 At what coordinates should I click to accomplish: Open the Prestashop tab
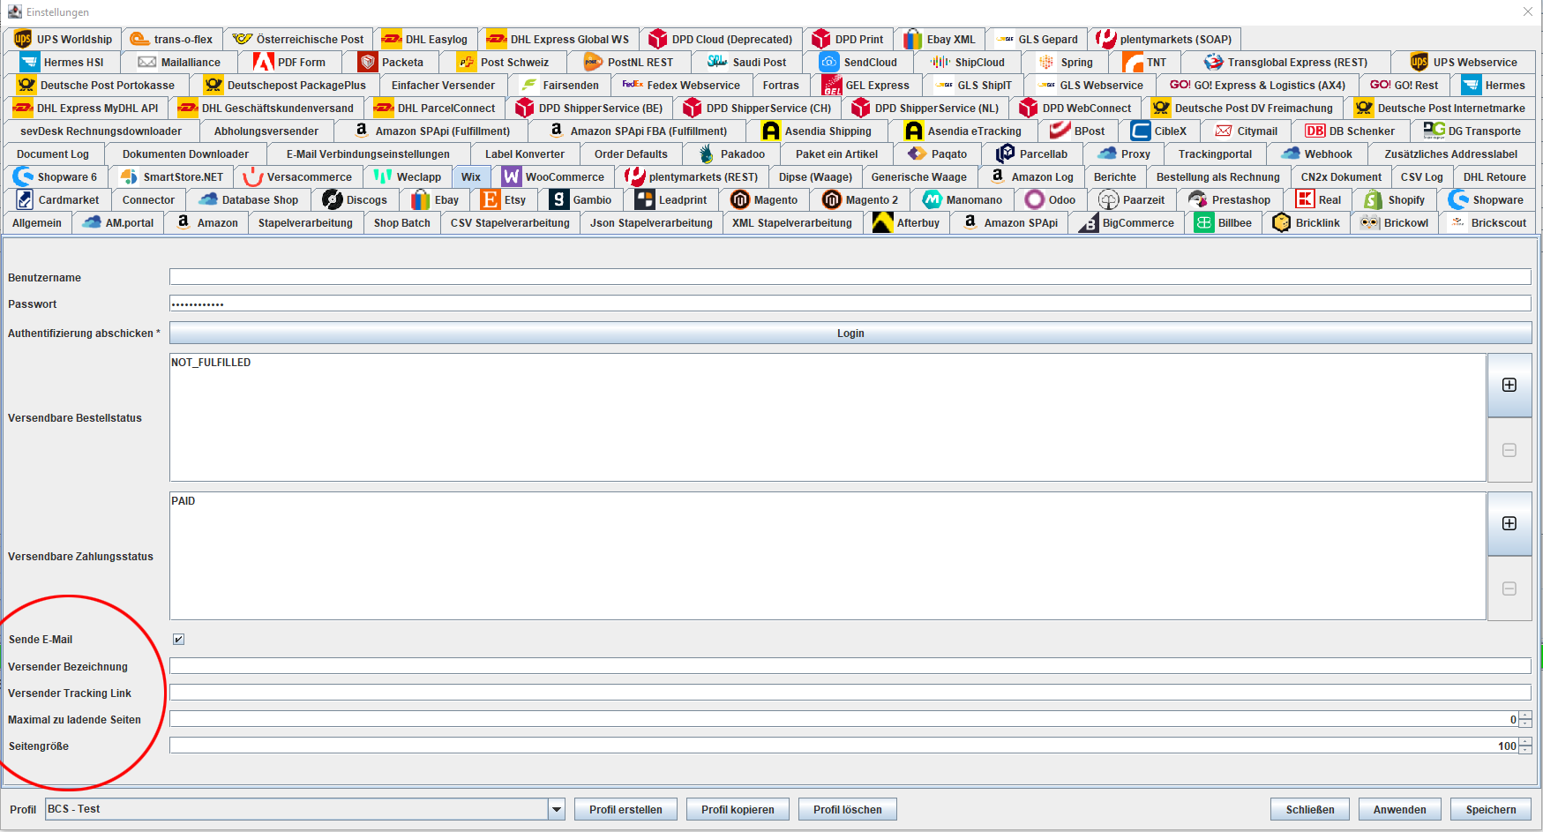[1231, 199]
